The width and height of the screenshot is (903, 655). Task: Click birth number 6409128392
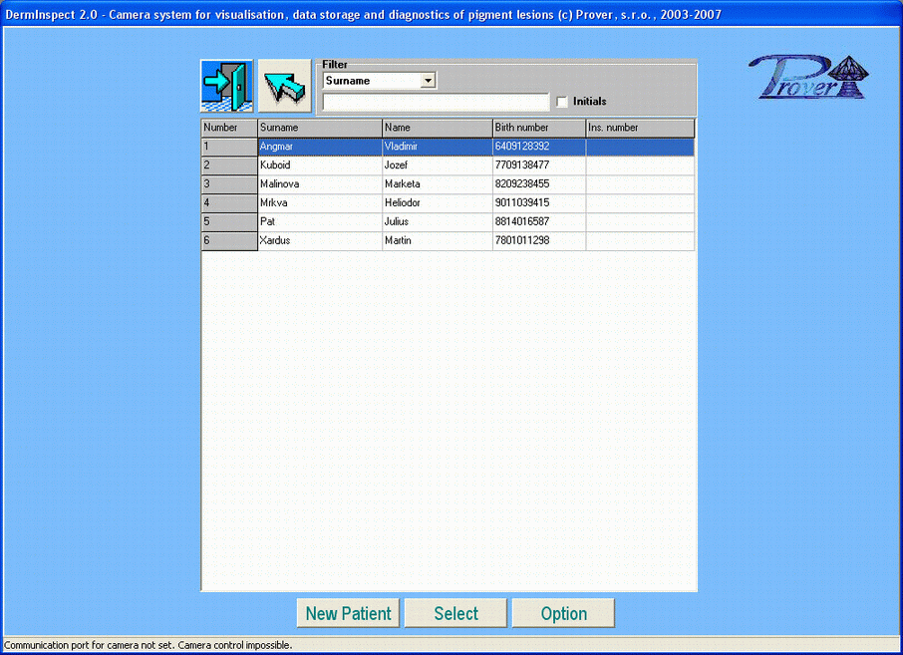coord(522,147)
